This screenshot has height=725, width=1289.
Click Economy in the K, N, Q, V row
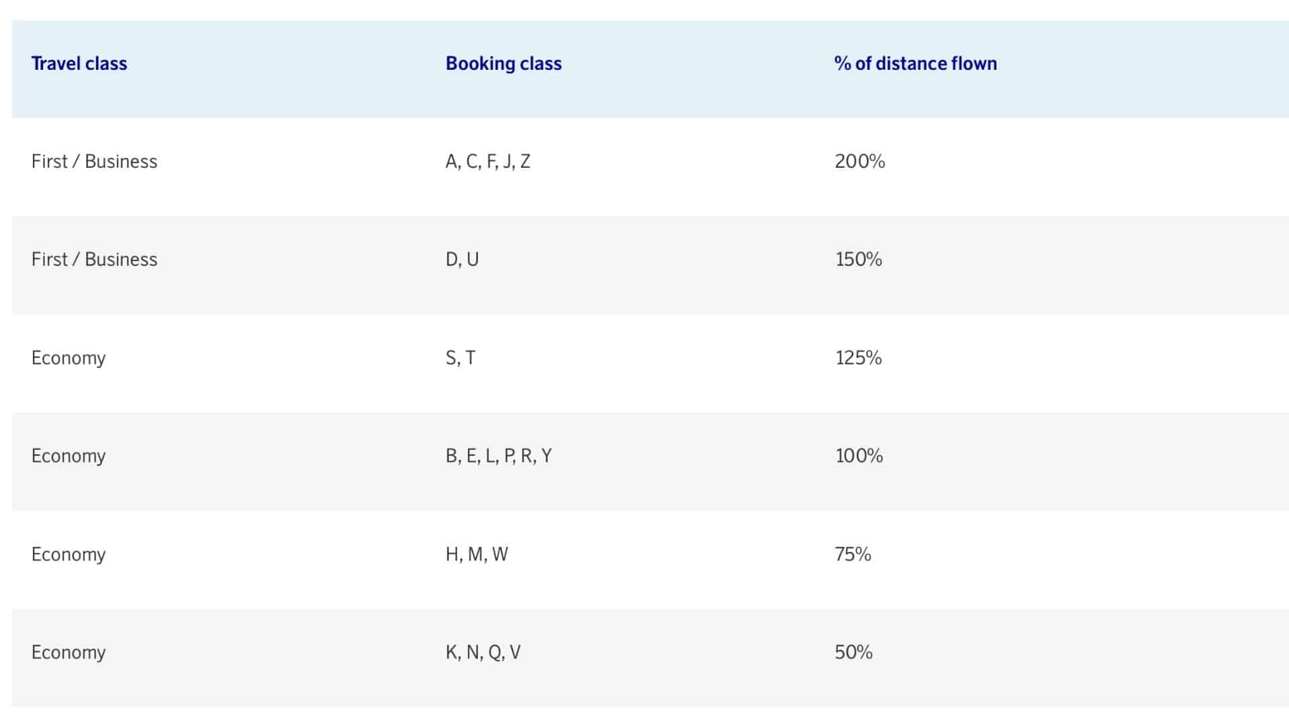coord(68,652)
